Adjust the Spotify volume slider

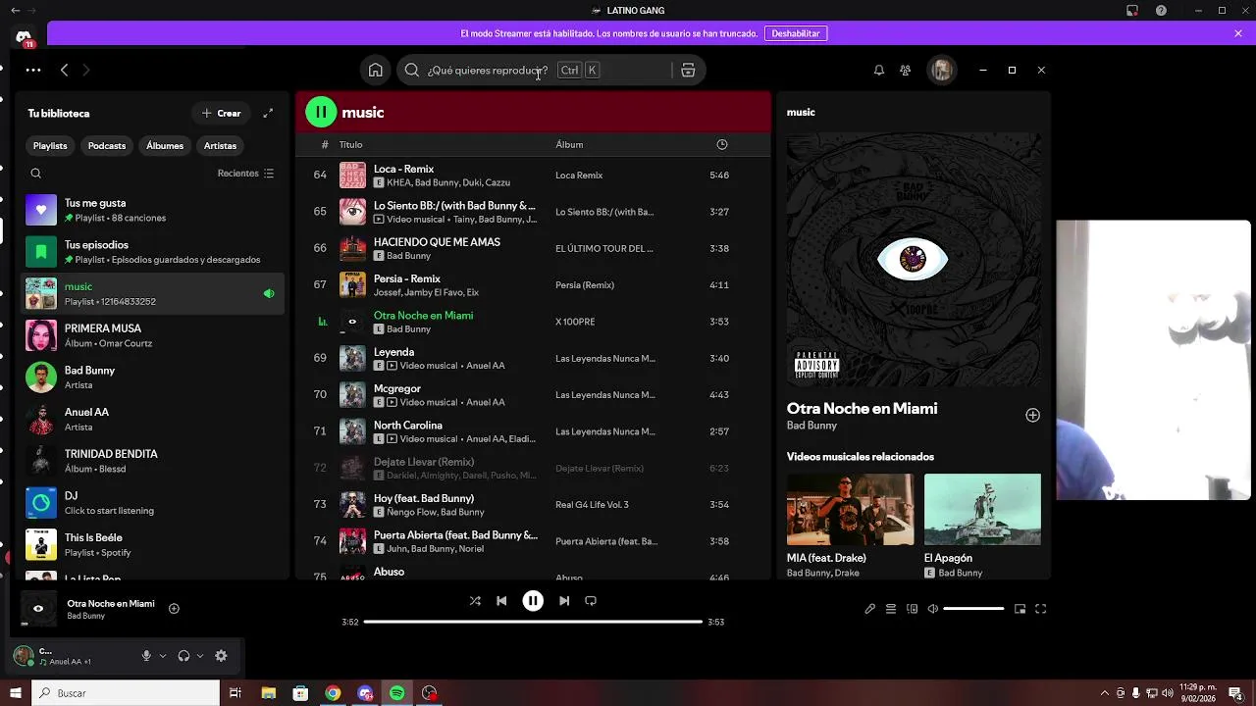coord(973,609)
